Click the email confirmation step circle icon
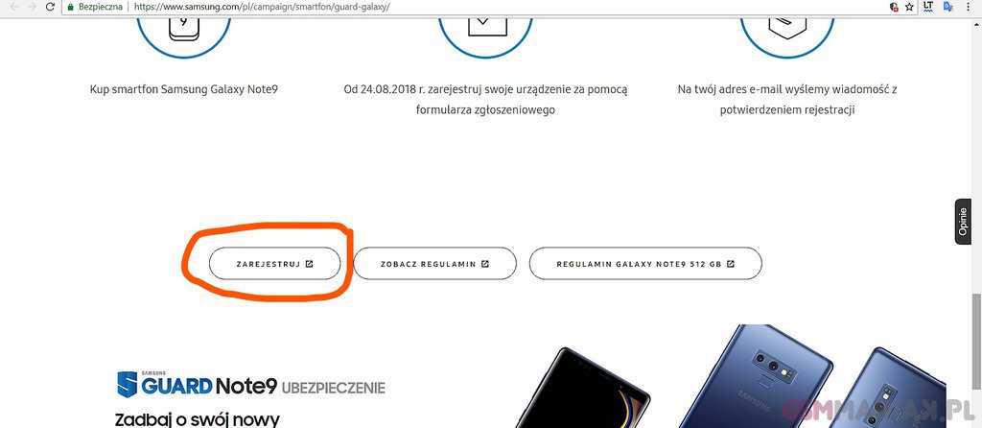The height and width of the screenshot is (428, 982). (x=787, y=30)
